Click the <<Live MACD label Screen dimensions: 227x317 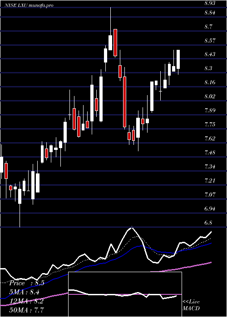(191, 305)
